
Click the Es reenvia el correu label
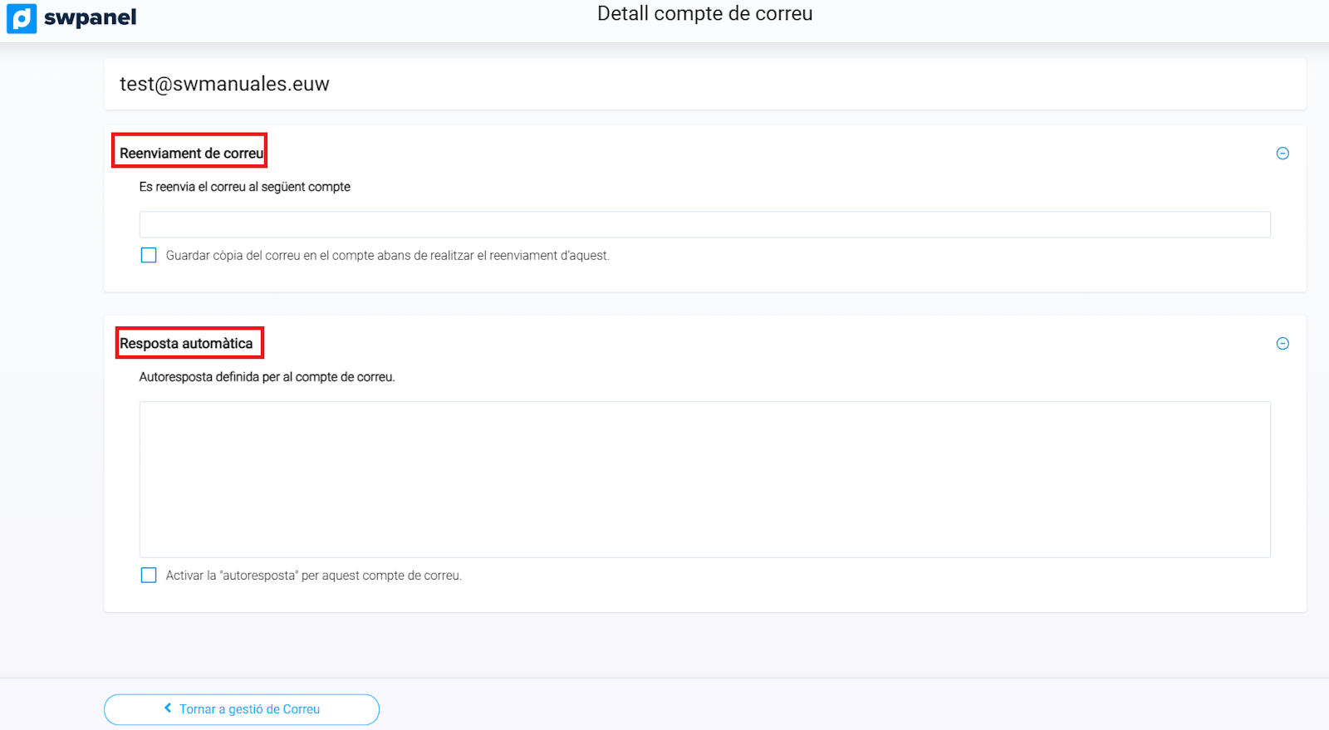tap(244, 187)
